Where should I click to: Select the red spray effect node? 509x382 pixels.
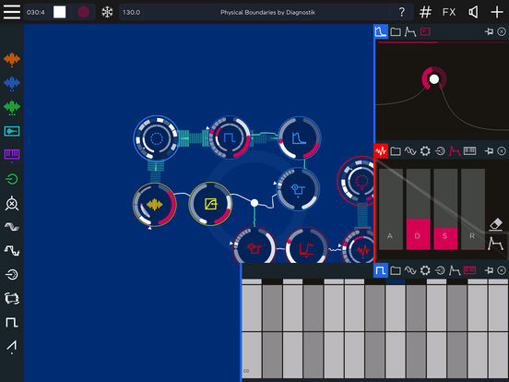pyautogui.click(x=254, y=247)
